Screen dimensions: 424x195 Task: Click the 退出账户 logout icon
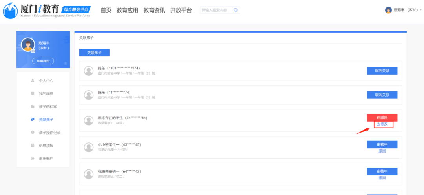click(x=33, y=159)
